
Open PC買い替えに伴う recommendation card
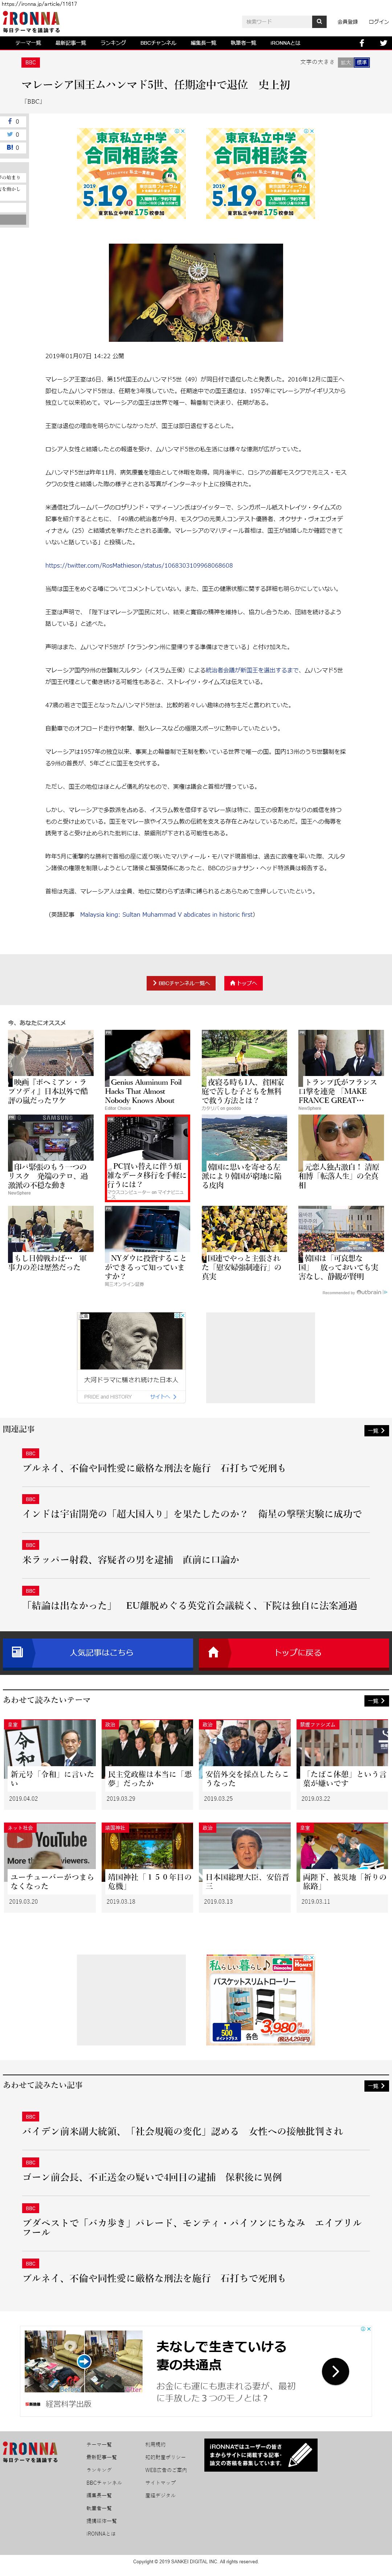pyautogui.click(x=148, y=1157)
